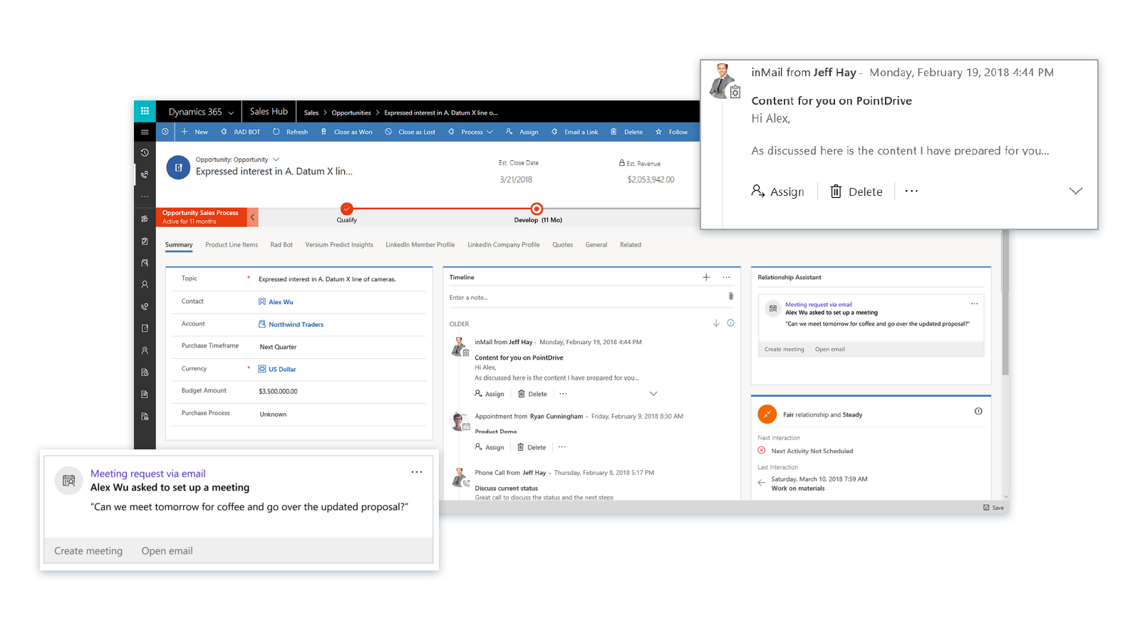This screenshot has width=1140, height=641.
Task: Follow this opportunity record
Action: coord(671,132)
